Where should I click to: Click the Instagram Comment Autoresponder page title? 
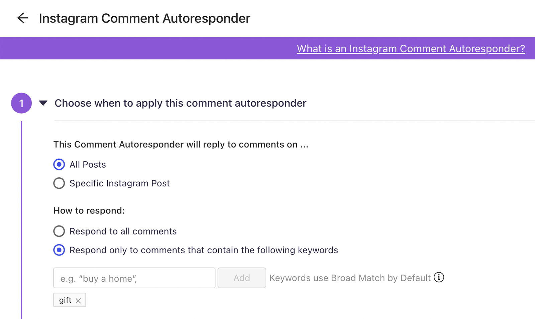(144, 18)
